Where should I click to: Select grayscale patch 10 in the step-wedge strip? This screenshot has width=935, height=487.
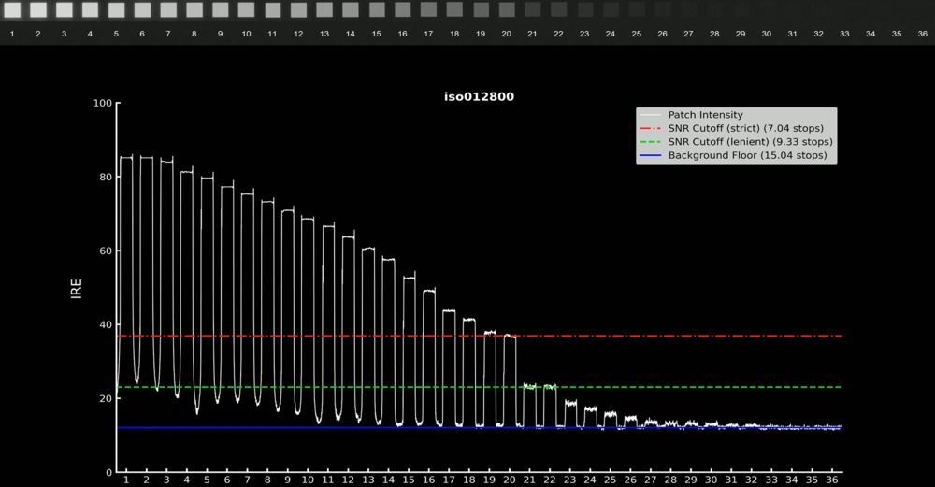[246, 10]
